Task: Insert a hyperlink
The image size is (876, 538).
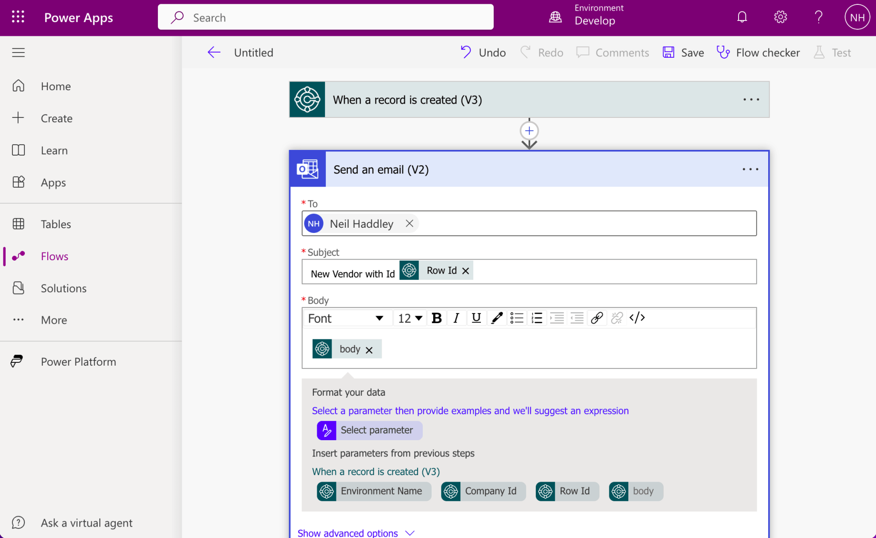Action: point(597,318)
